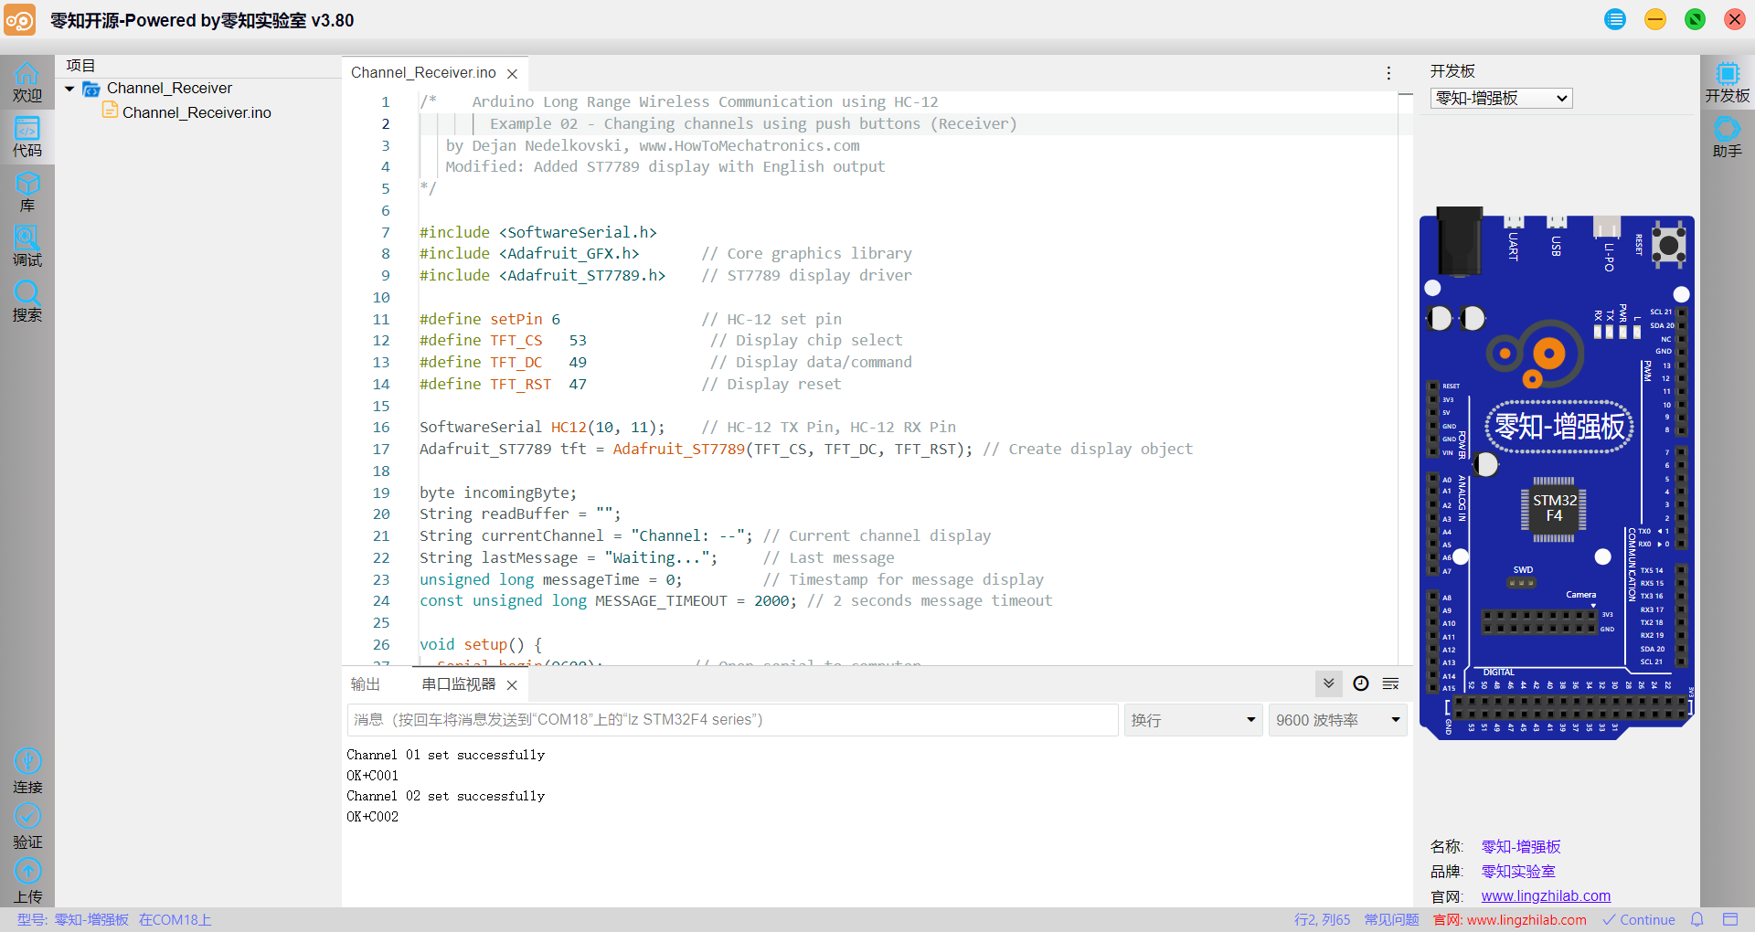
Task: Open the 欢迎 welcome page
Action: 27,82
